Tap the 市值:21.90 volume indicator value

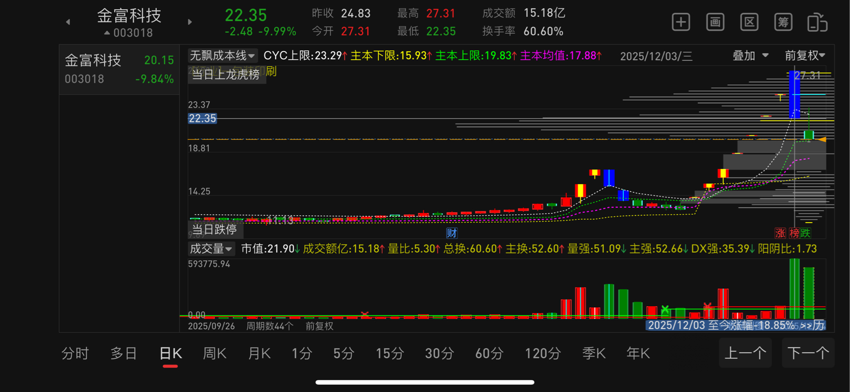point(271,249)
